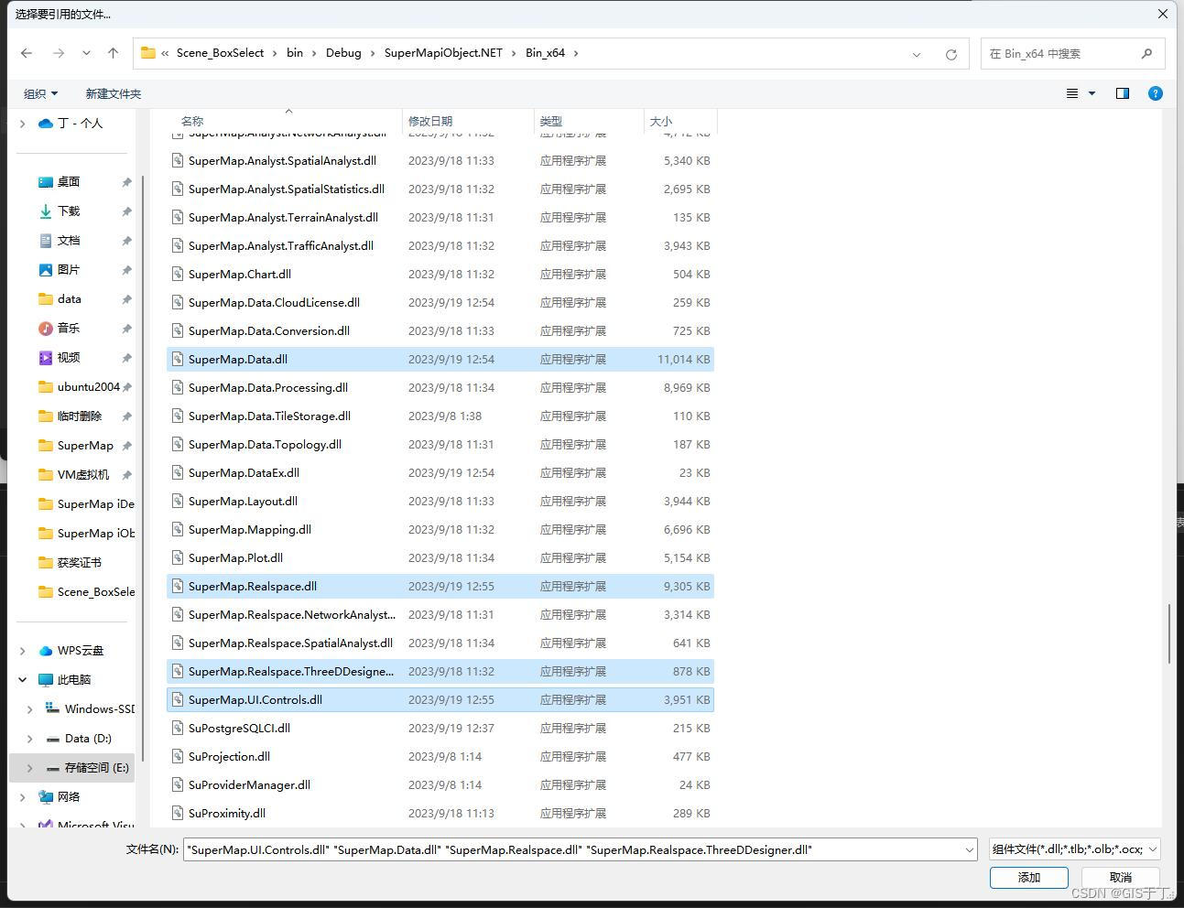
Task: Select SuPostgreSQLCI.dll file name
Action: pos(239,728)
